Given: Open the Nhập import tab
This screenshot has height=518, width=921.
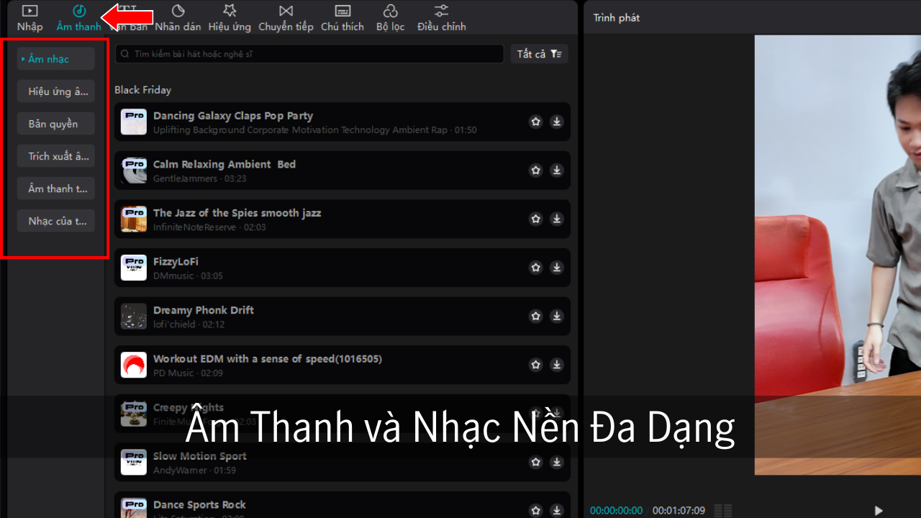Looking at the screenshot, I should 30,18.
